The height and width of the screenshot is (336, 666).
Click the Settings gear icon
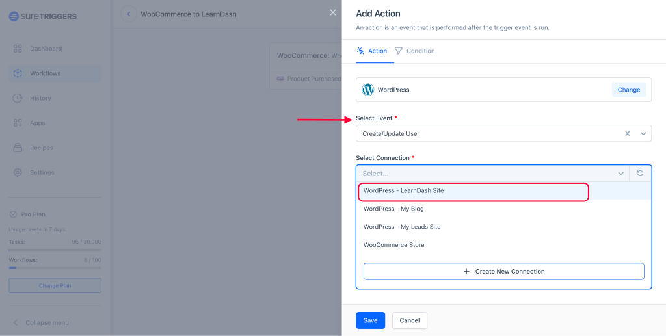[x=18, y=172]
